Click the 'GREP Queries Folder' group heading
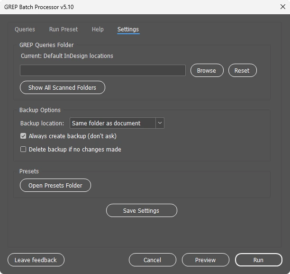The width and height of the screenshot is (290, 274). click(x=46, y=45)
